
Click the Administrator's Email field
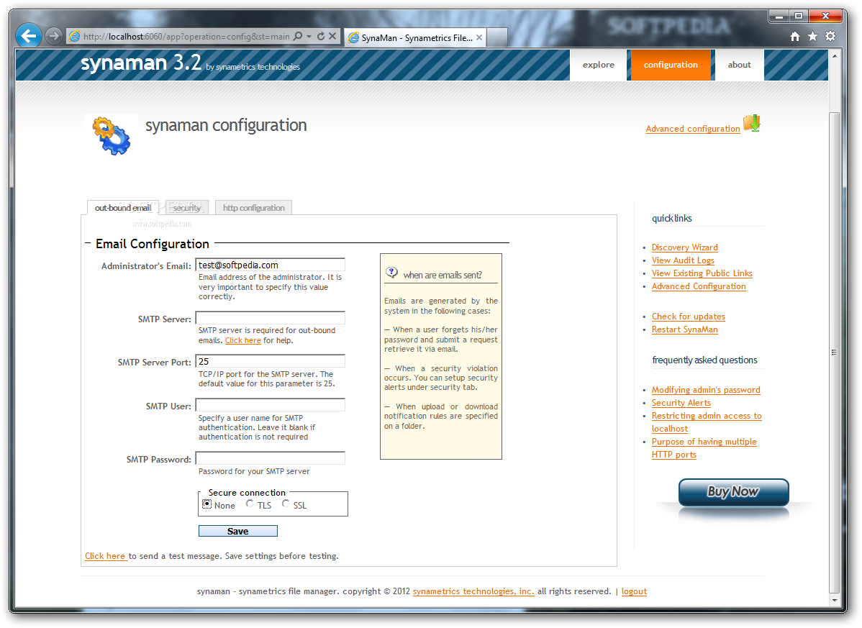[x=270, y=265]
